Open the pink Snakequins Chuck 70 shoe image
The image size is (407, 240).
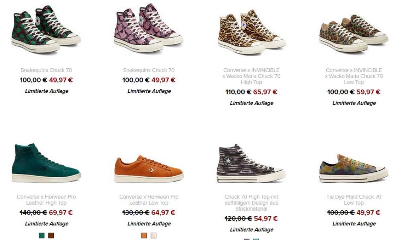coord(149,28)
